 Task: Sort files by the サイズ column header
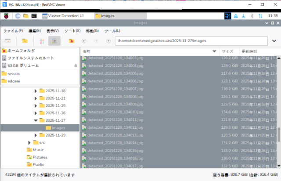pos(227,51)
